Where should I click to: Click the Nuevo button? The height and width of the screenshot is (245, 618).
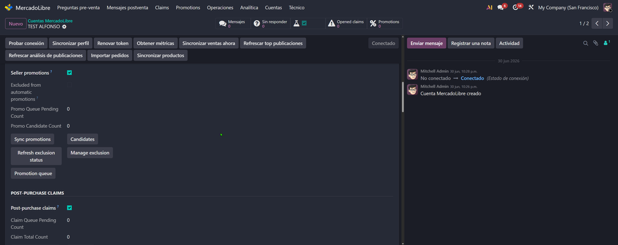(x=16, y=24)
